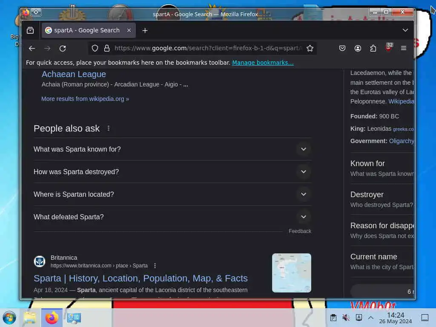Open the Britannica Sparta History, Location title link
The width and height of the screenshot is (436, 327).
pos(141,278)
